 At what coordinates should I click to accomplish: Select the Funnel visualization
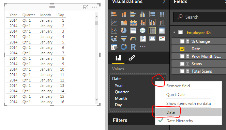[x=123, y=39]
